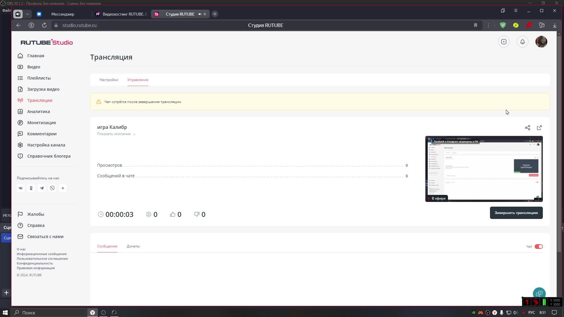Open Жалобы page
The image size is (564, 317).
coord(31,214)
